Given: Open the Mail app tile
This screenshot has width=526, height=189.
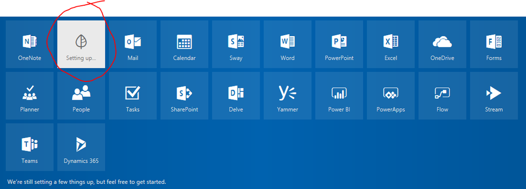Looking at the screenshot, I should click(133, 44).
